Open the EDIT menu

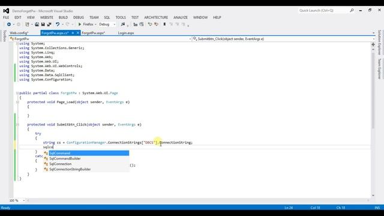18,17
